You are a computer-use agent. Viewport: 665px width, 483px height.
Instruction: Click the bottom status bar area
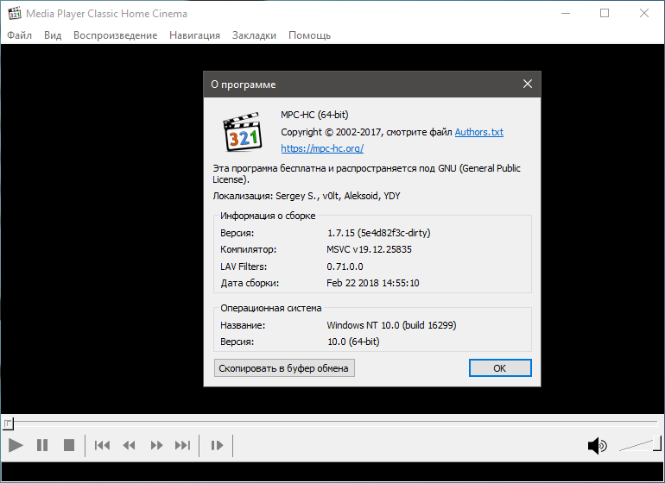tap(332, 472)
